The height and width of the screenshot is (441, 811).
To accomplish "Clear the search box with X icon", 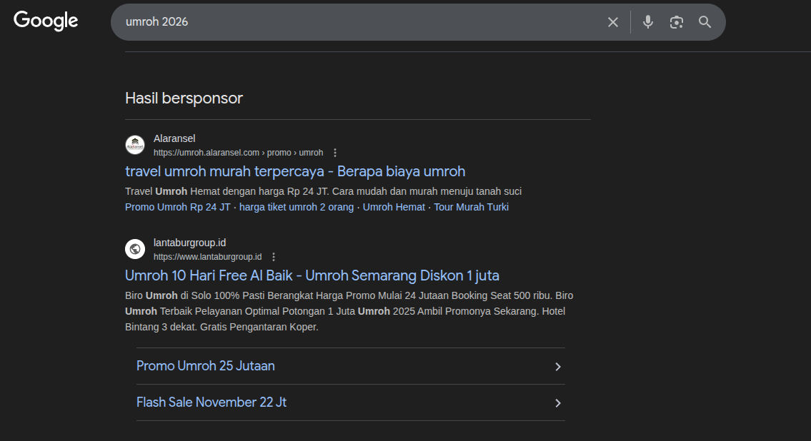I will 612,22.
